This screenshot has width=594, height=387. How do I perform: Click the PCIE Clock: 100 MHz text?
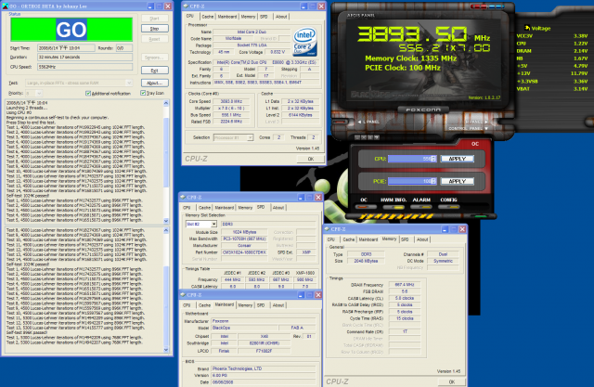point(403,68)
